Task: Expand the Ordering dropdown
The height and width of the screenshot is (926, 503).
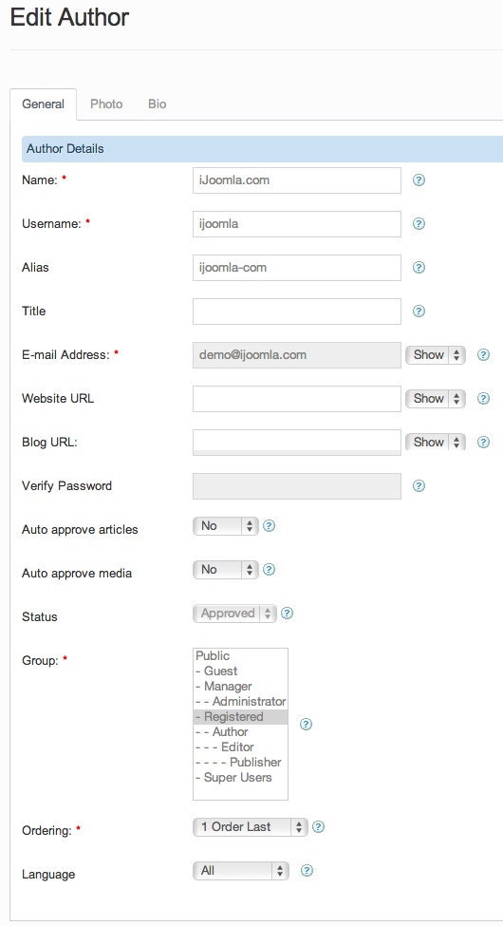Action: pos(251,827)
